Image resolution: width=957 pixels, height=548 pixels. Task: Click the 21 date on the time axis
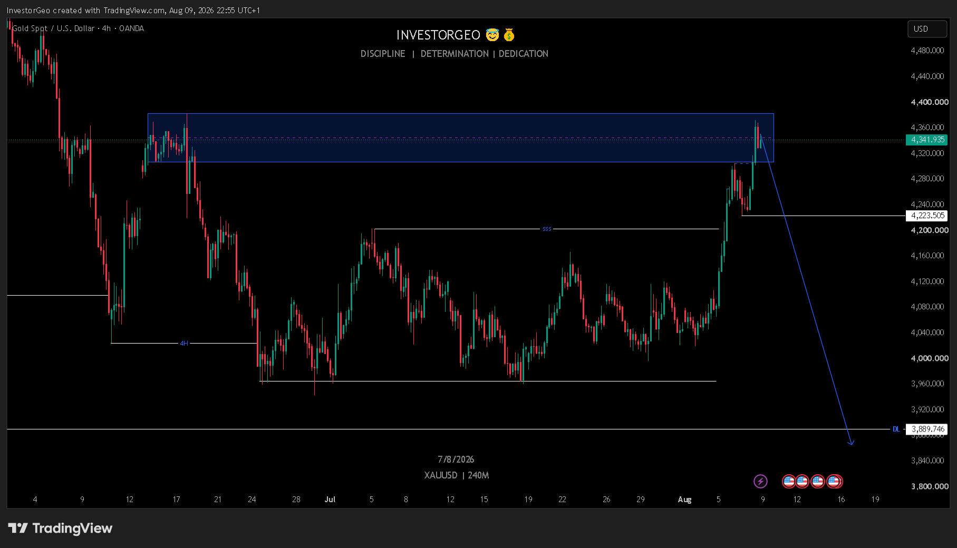point(218,500)
